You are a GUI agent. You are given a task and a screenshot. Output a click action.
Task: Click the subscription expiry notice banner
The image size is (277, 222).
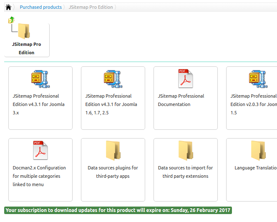coord(118,210)
